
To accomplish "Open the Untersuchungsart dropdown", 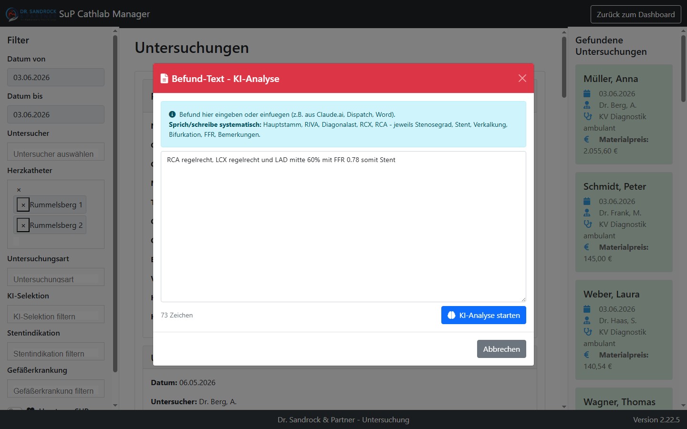I will (x=56, y=277).
